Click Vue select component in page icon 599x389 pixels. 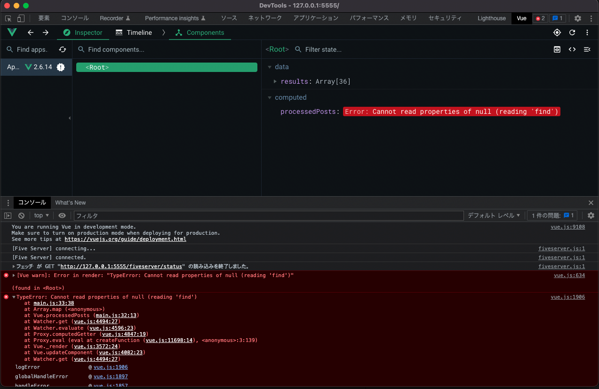pyautogui.click(x=557, y=32)
